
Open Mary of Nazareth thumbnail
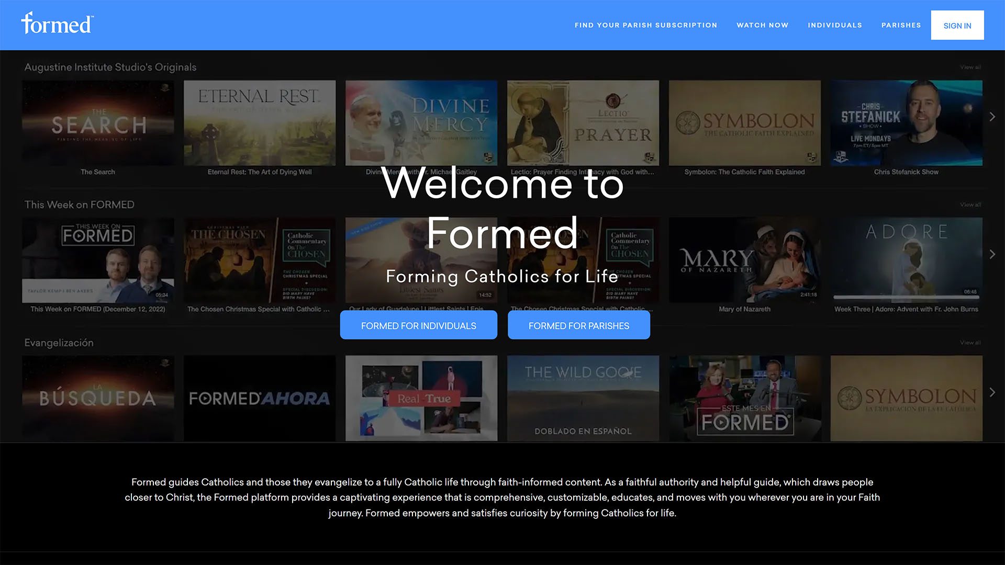745,261
